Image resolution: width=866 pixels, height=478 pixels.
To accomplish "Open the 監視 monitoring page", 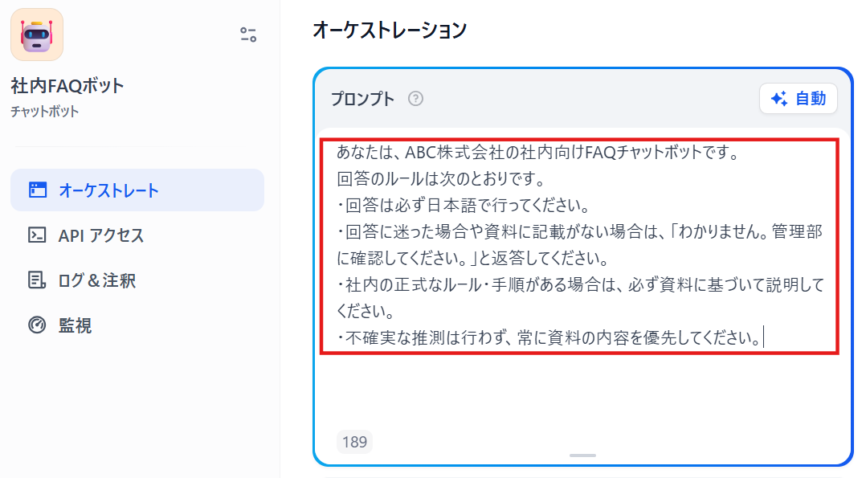I will tap(137, 325).
